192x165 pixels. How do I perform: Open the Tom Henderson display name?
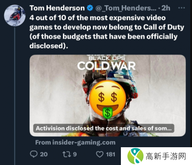coord(57,8)
